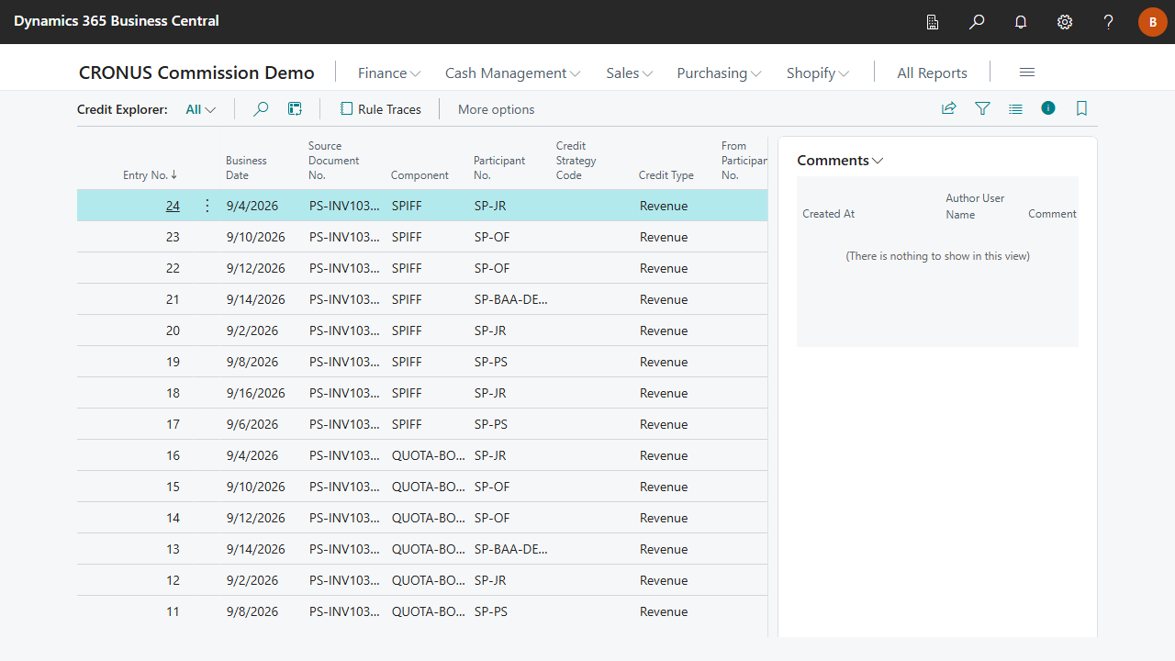
Task: Search the Credit Explorer list
Action: click(x=261, y=109)
